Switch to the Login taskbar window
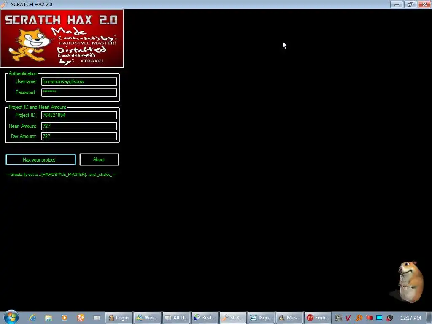Screen dimensions: 432x324 pos(119,318)
